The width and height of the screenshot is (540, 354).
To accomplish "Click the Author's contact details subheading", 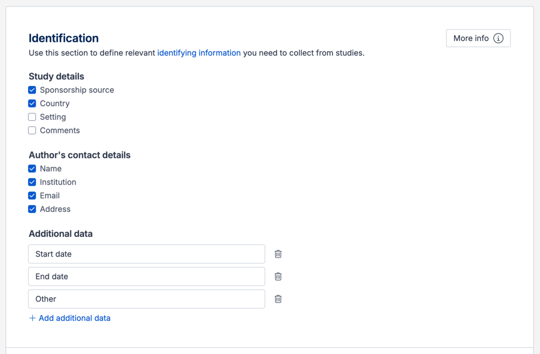I will click(x=80, y=155).
